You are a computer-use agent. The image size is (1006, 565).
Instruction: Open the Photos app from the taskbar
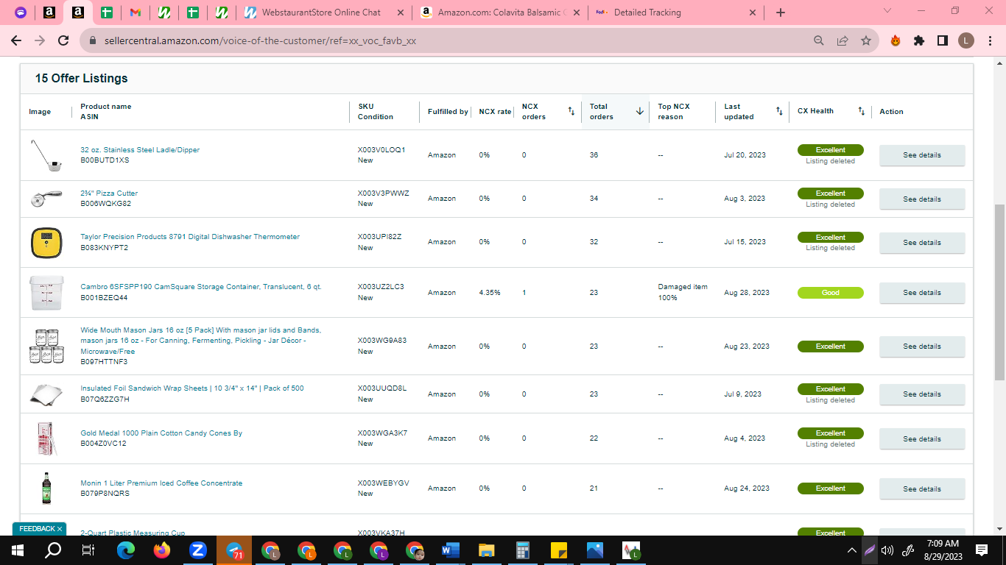(595, 550)
